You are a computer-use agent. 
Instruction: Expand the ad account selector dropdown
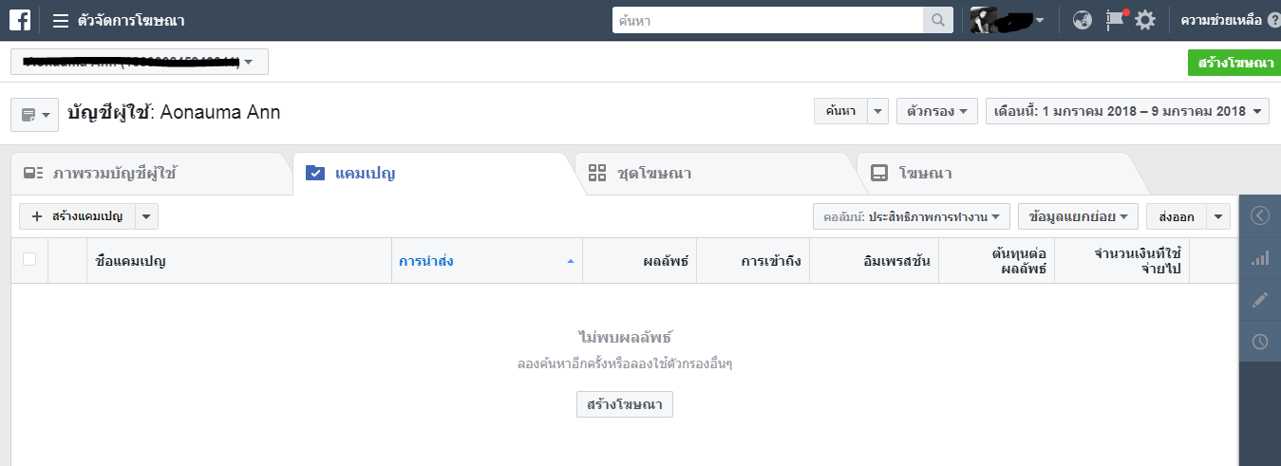140,62
